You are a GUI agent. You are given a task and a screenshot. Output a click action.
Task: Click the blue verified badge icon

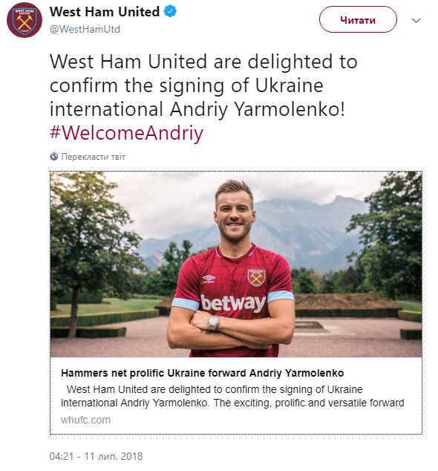pyautogui.click(x=170, y=12)
